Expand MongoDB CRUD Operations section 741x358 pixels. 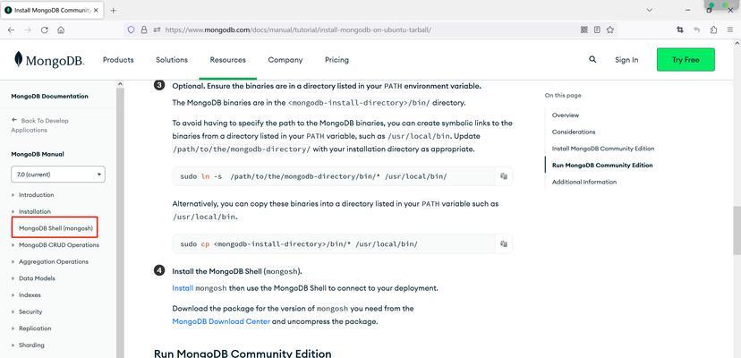tap(58, 245)
